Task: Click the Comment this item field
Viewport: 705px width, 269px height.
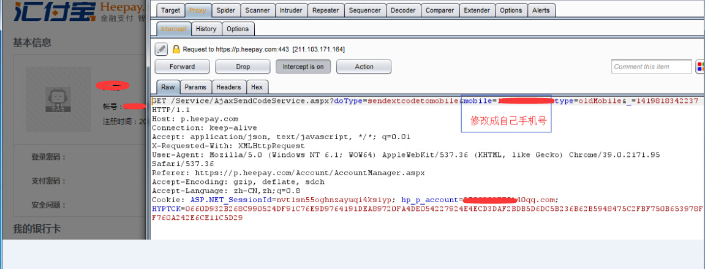Action: [x=651, y=67]
